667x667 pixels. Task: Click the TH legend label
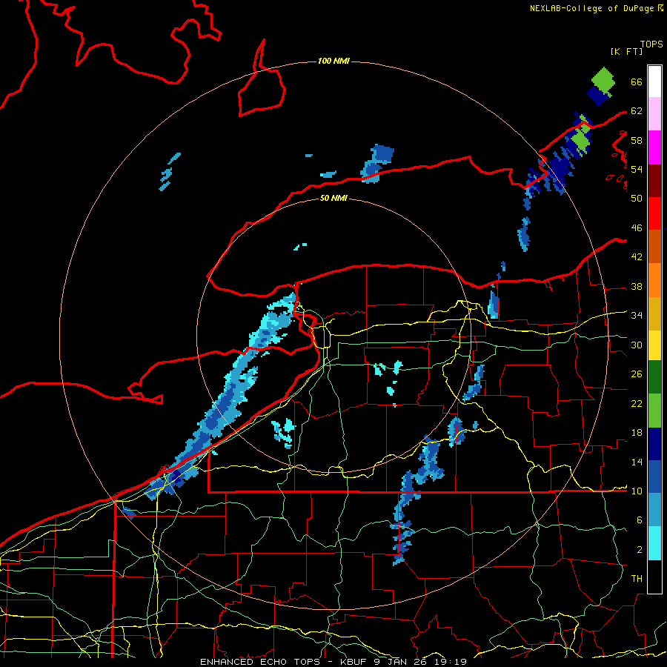(x=637, y=579)
